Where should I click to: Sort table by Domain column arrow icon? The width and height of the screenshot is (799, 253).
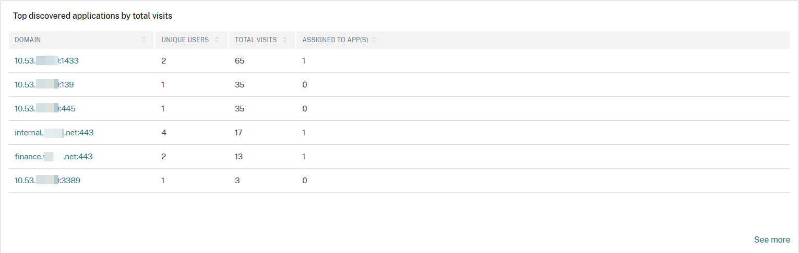tap(144, 40)
